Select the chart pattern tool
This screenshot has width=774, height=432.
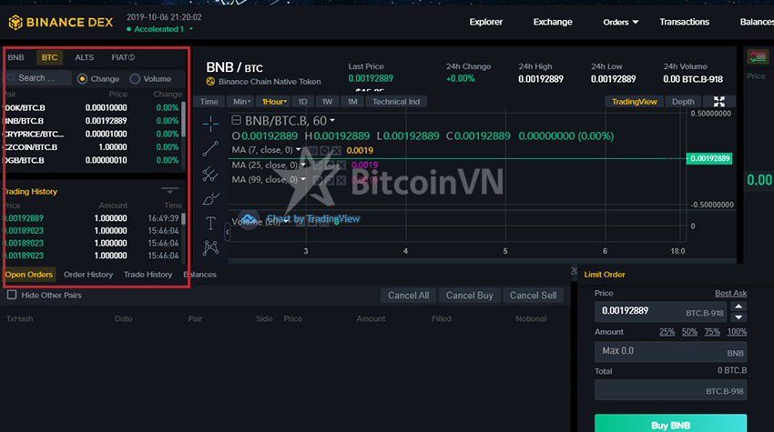point(210,247)
